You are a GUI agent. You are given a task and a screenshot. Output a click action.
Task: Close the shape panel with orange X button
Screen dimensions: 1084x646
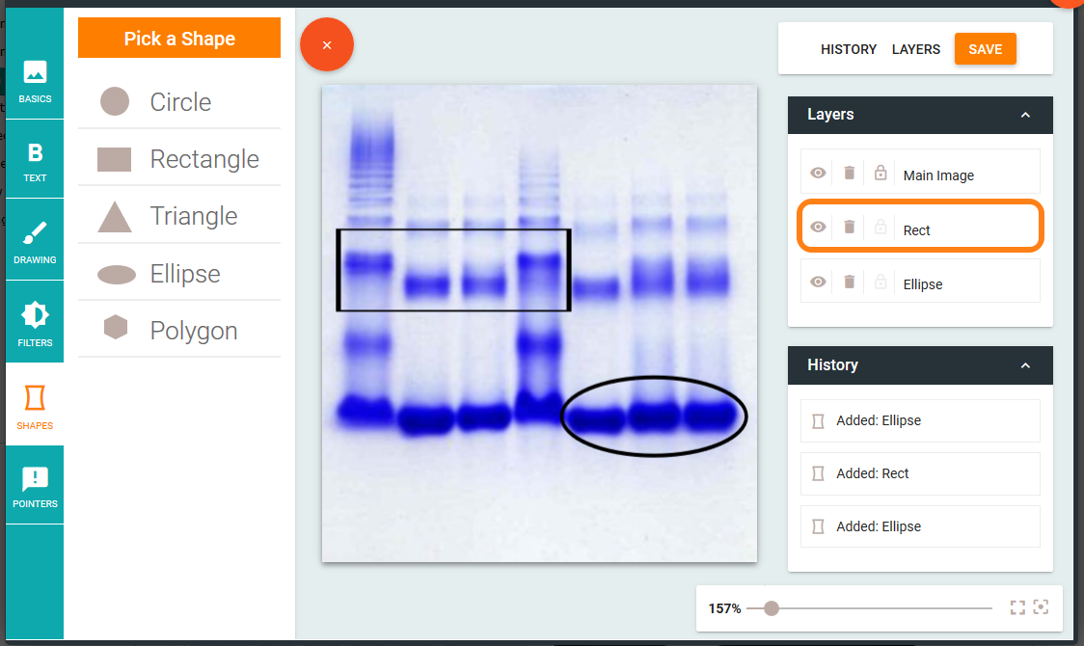[327, 45]
